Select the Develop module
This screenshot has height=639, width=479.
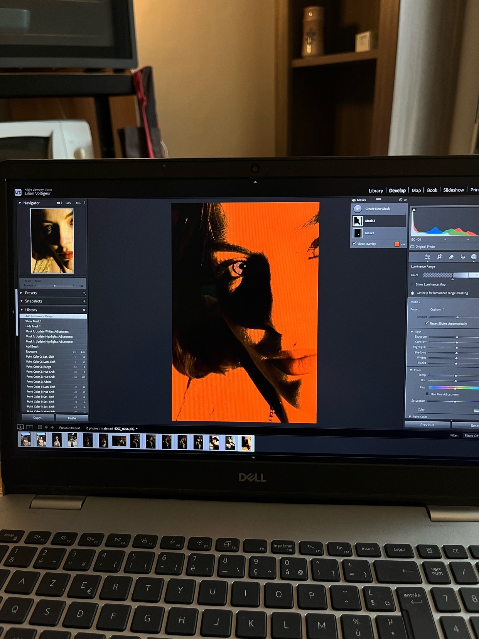397,191
